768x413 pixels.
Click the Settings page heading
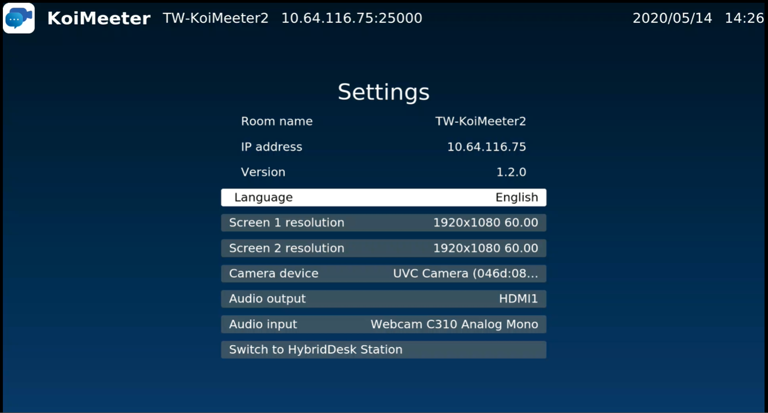point(383,92)
